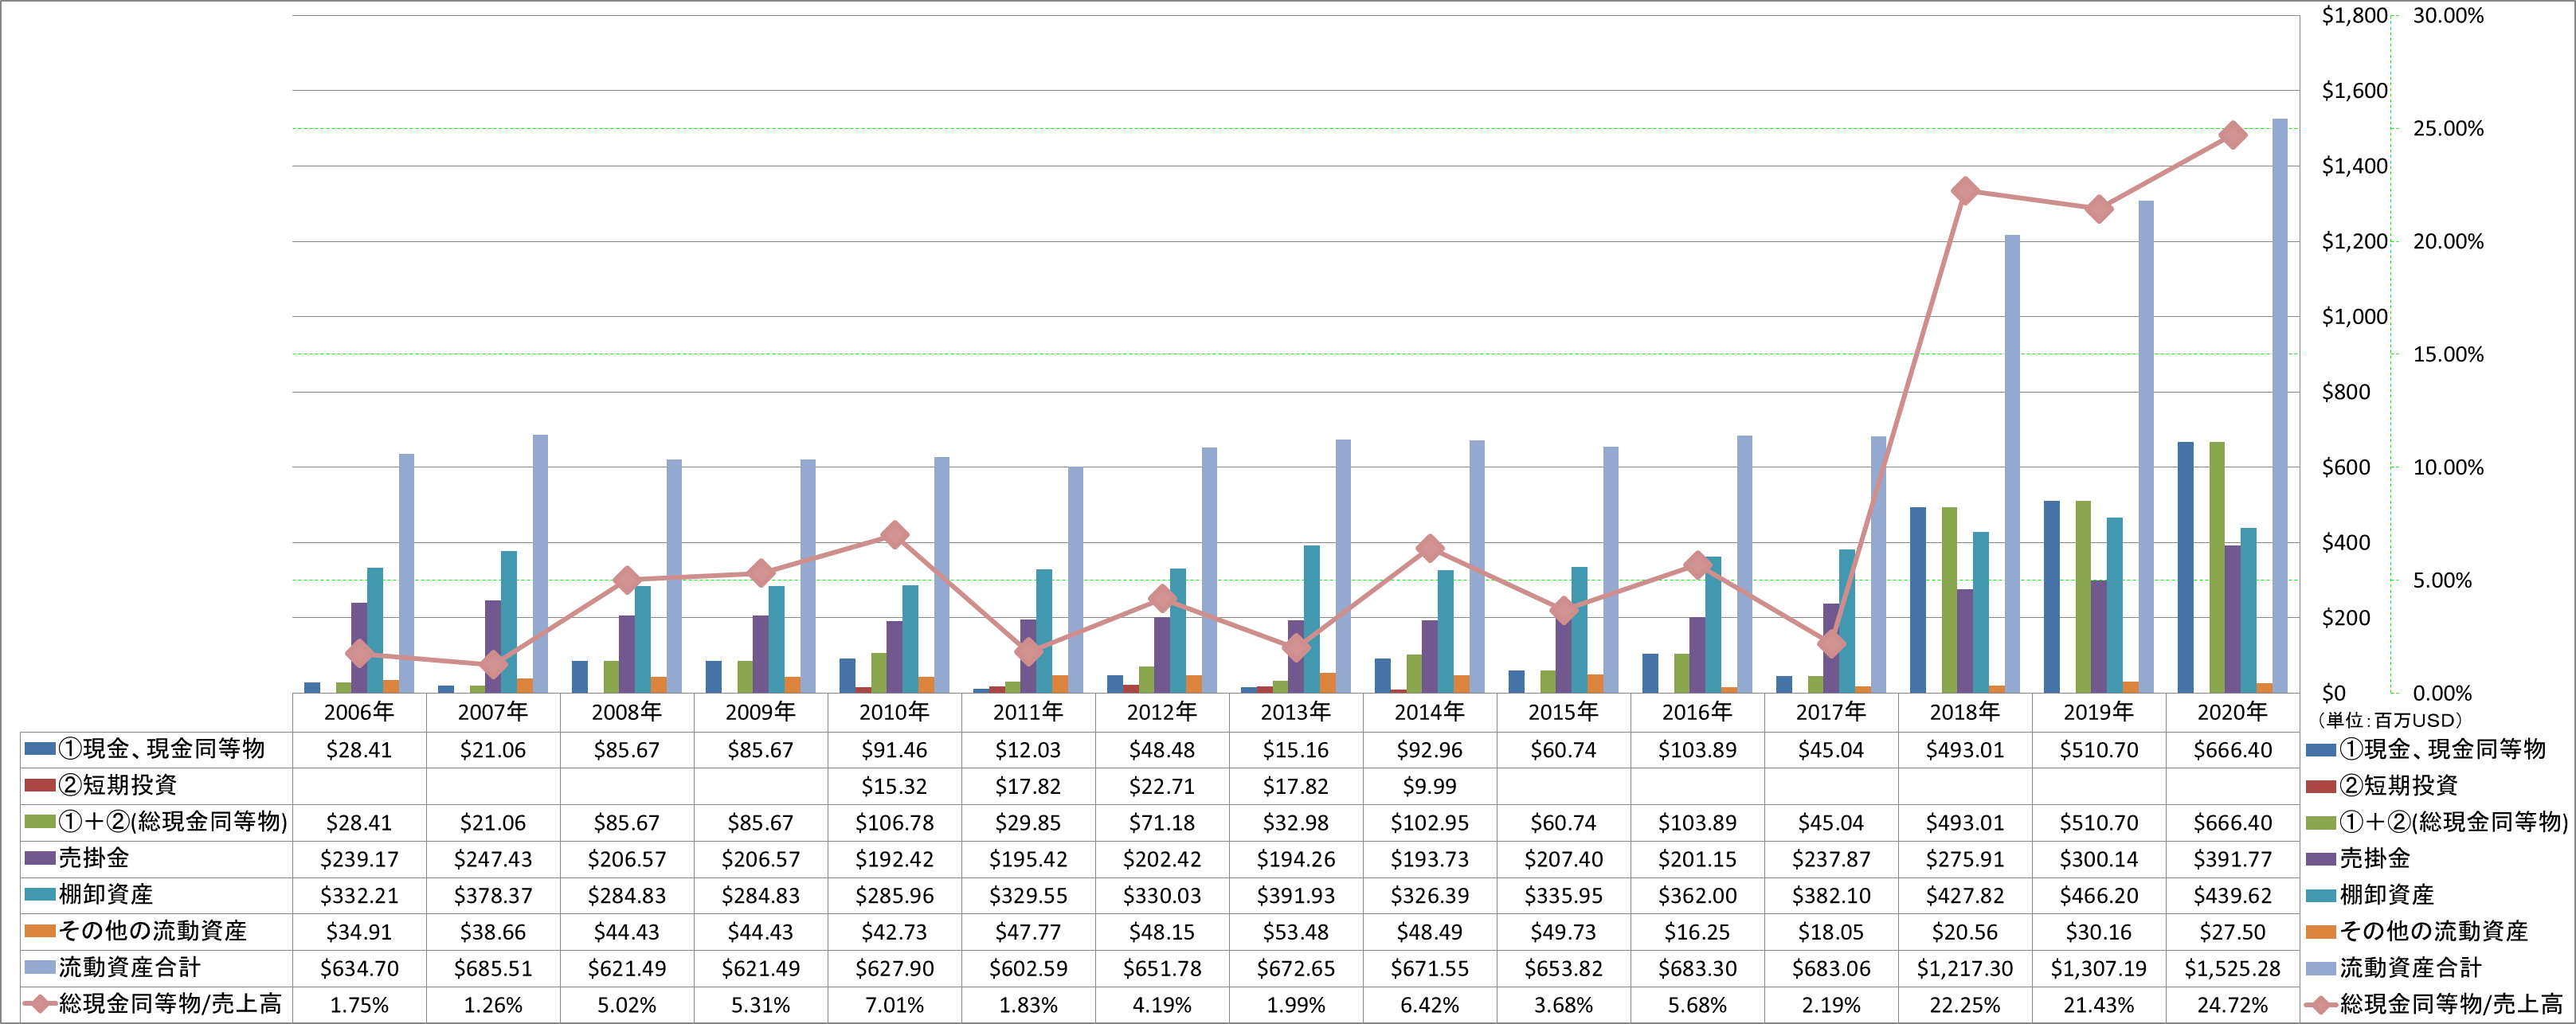Click the secondary axis label 30.00%
2576x1024 pixels.
[2448, 15]
